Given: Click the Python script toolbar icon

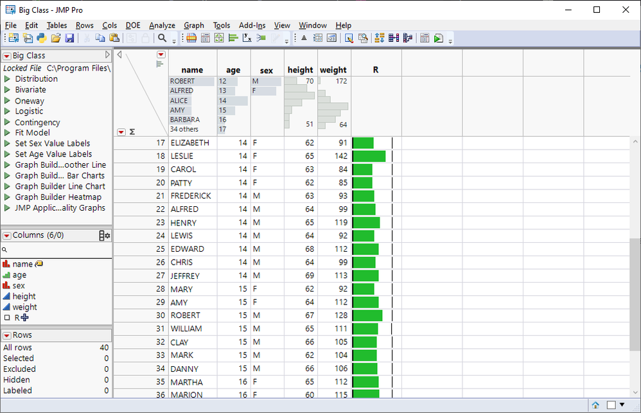Looking at the screenshot, I should (41, 39).
